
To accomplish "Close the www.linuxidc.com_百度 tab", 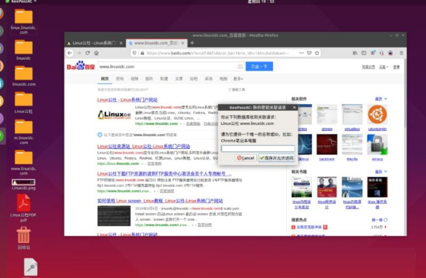I will pyautogui.click(x=183, y=43).
